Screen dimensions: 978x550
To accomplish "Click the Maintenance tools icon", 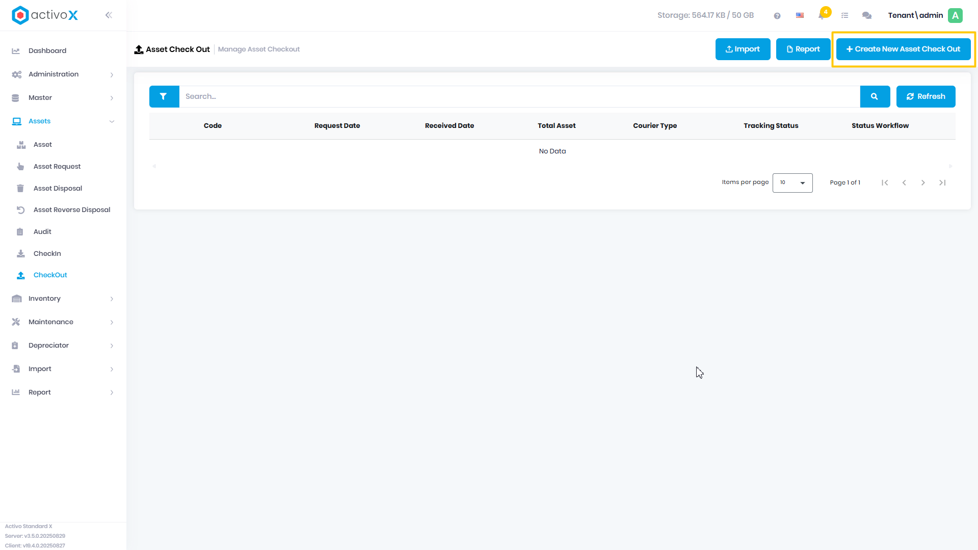I will [x=16, y=322].
